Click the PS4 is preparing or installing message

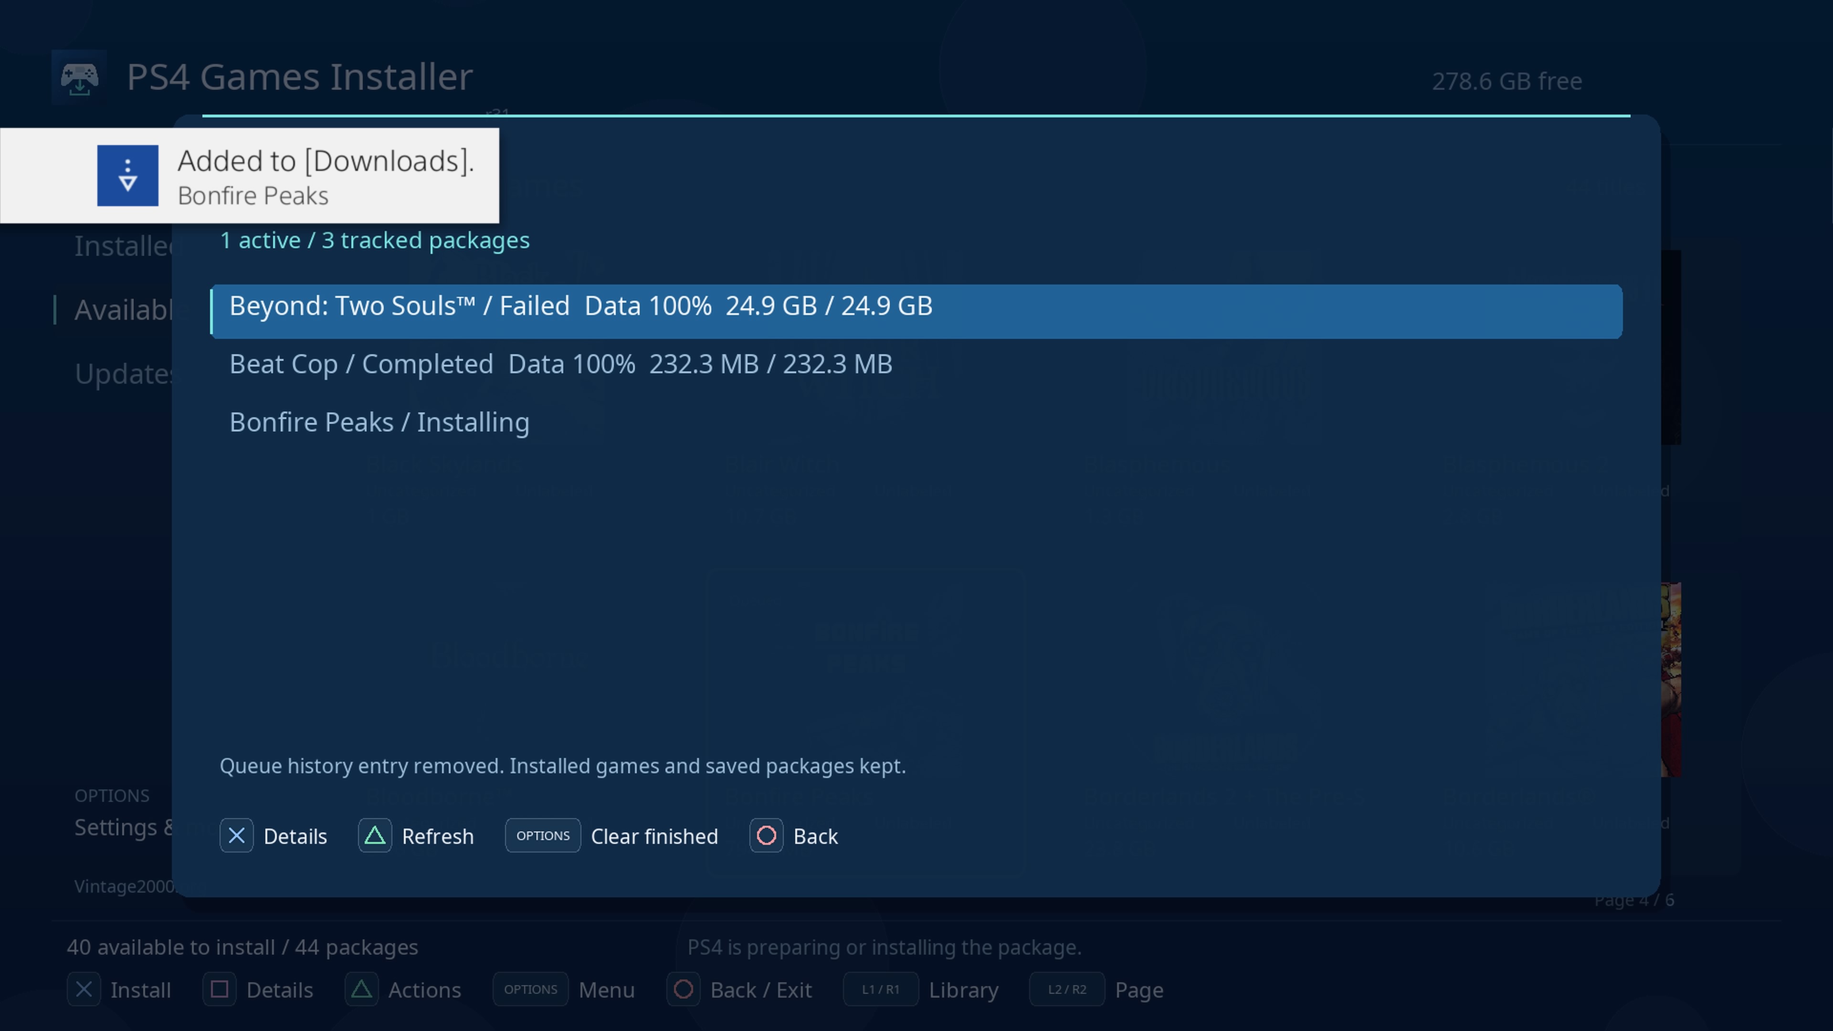884,948
